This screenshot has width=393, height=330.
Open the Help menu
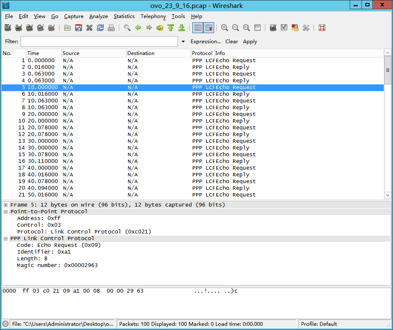[196, 16]
